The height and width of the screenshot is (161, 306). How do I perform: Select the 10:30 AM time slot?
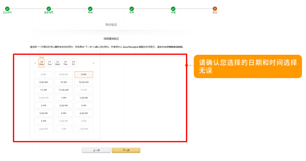pyautogui.click(x=84, y=82)
